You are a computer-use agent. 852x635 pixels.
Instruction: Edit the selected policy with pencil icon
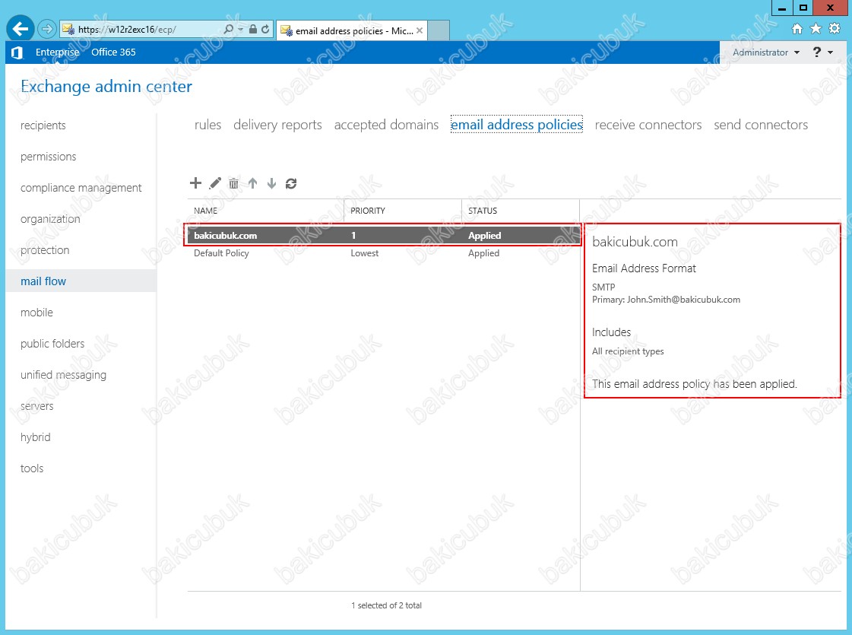[215, 183]
